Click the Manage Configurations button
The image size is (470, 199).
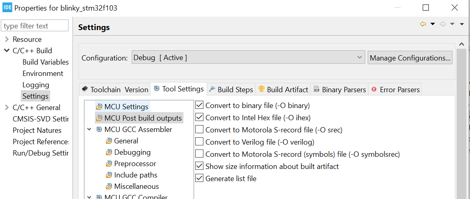410,58
